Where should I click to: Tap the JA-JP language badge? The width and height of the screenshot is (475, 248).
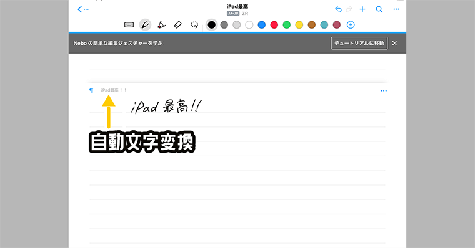[x=233, y=14]
